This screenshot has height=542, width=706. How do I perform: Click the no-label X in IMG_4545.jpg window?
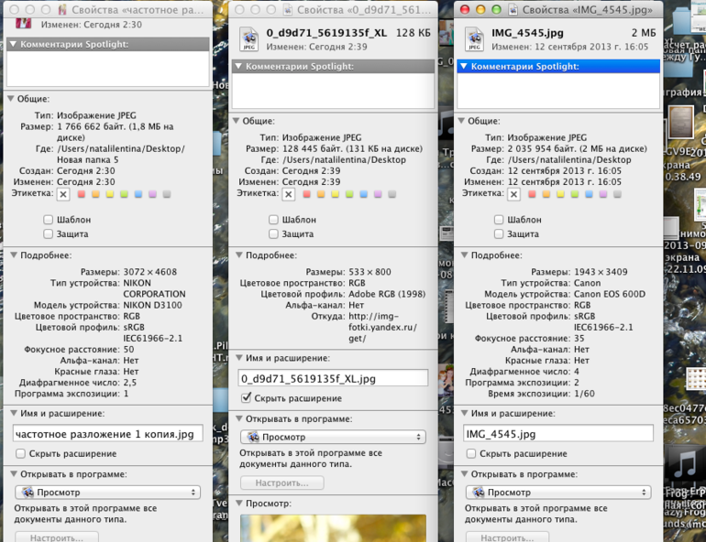[513, 194]
